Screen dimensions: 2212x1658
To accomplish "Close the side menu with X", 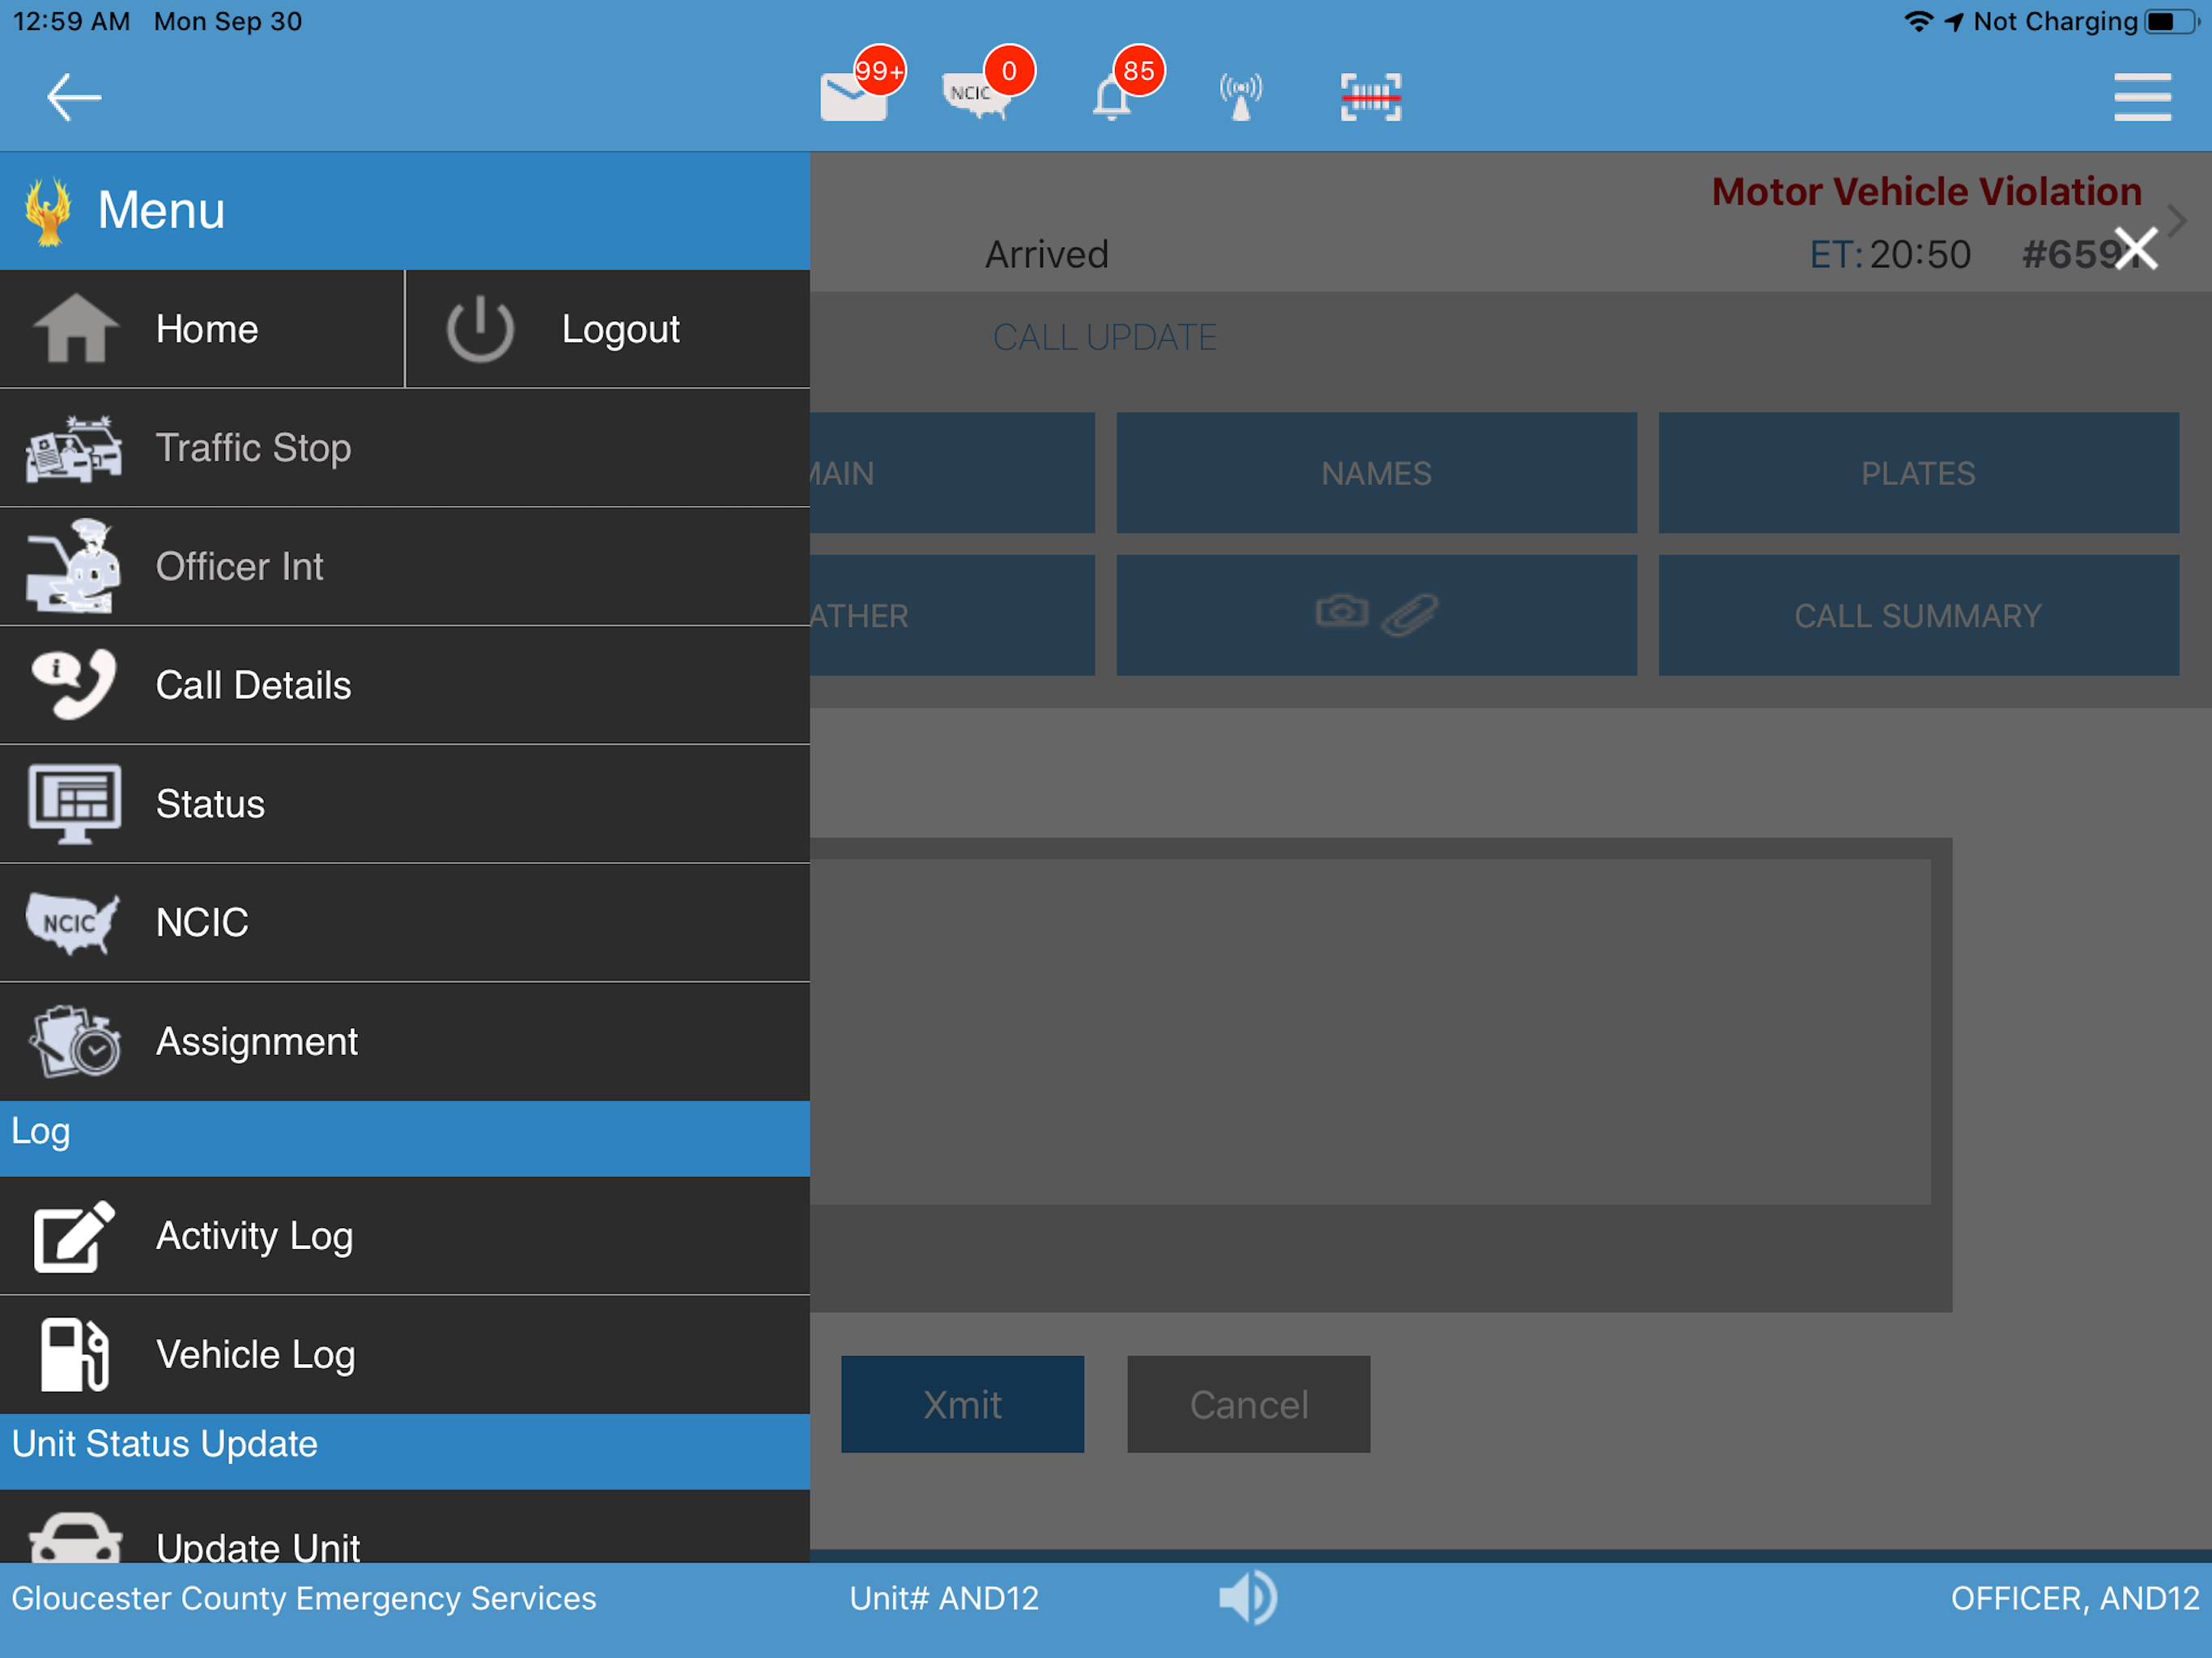I will (x=2135, y=248).
